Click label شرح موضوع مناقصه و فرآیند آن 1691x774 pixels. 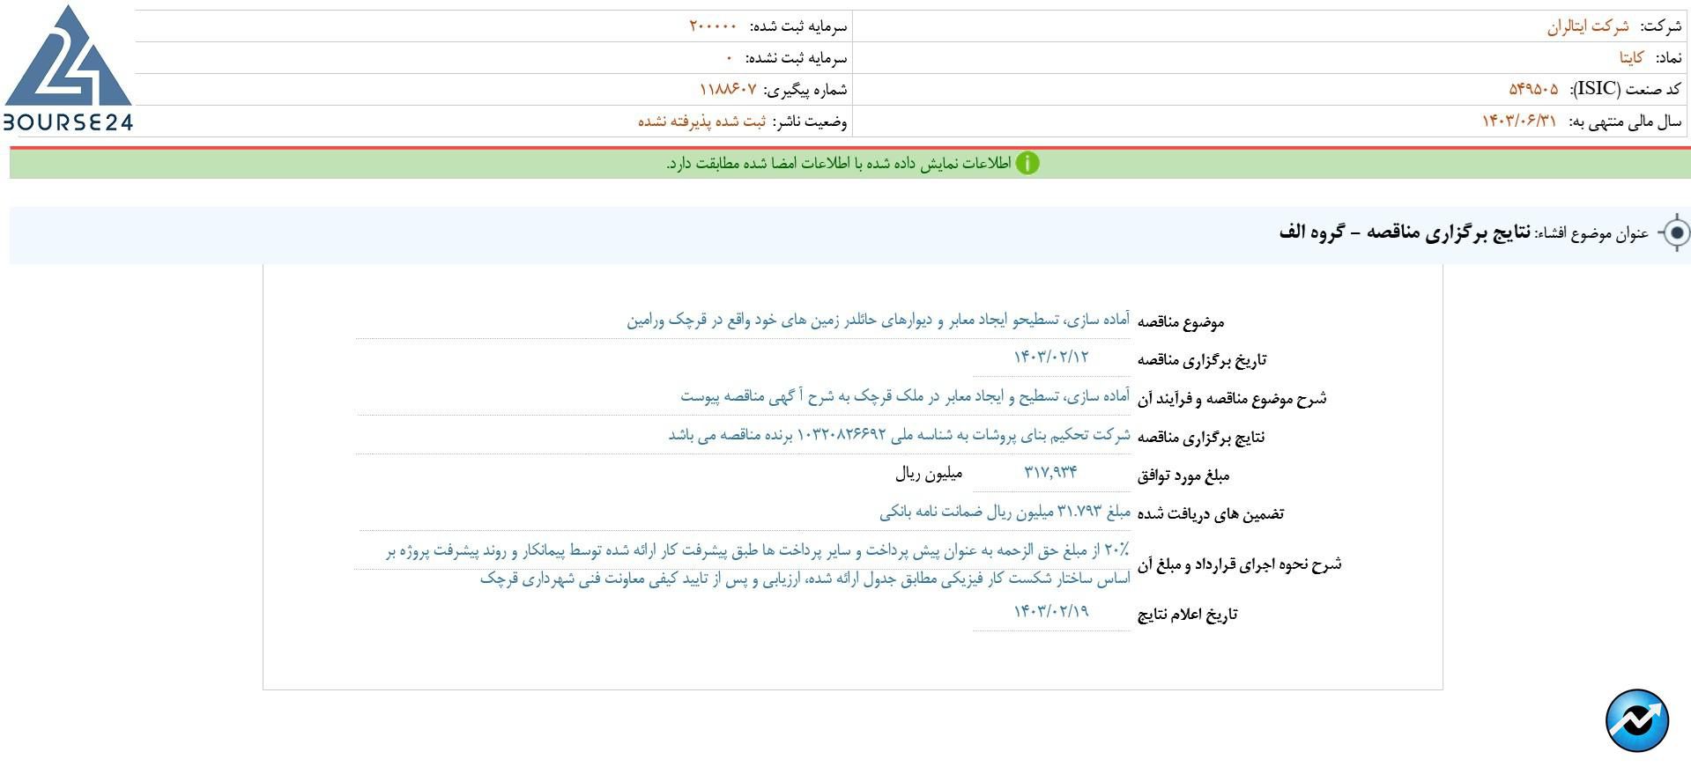[x=1232, y=399]
